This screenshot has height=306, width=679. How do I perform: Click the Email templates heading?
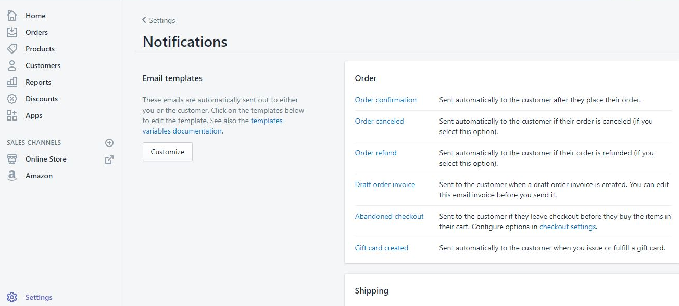click(x=172, y=78)
